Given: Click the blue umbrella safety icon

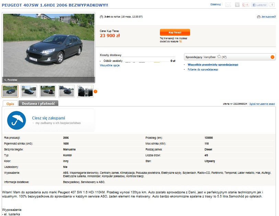Looking at the screenshot, I should 16,120.
